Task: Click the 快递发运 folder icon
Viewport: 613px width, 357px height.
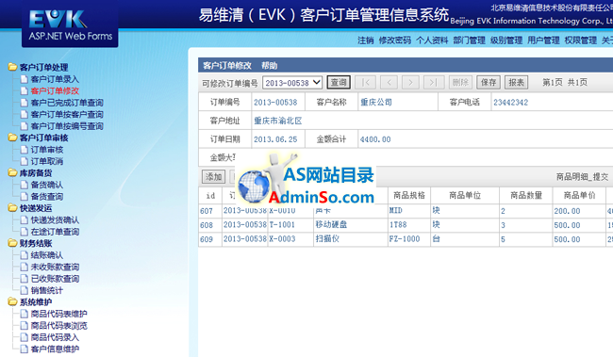Action: click(12, 208)
